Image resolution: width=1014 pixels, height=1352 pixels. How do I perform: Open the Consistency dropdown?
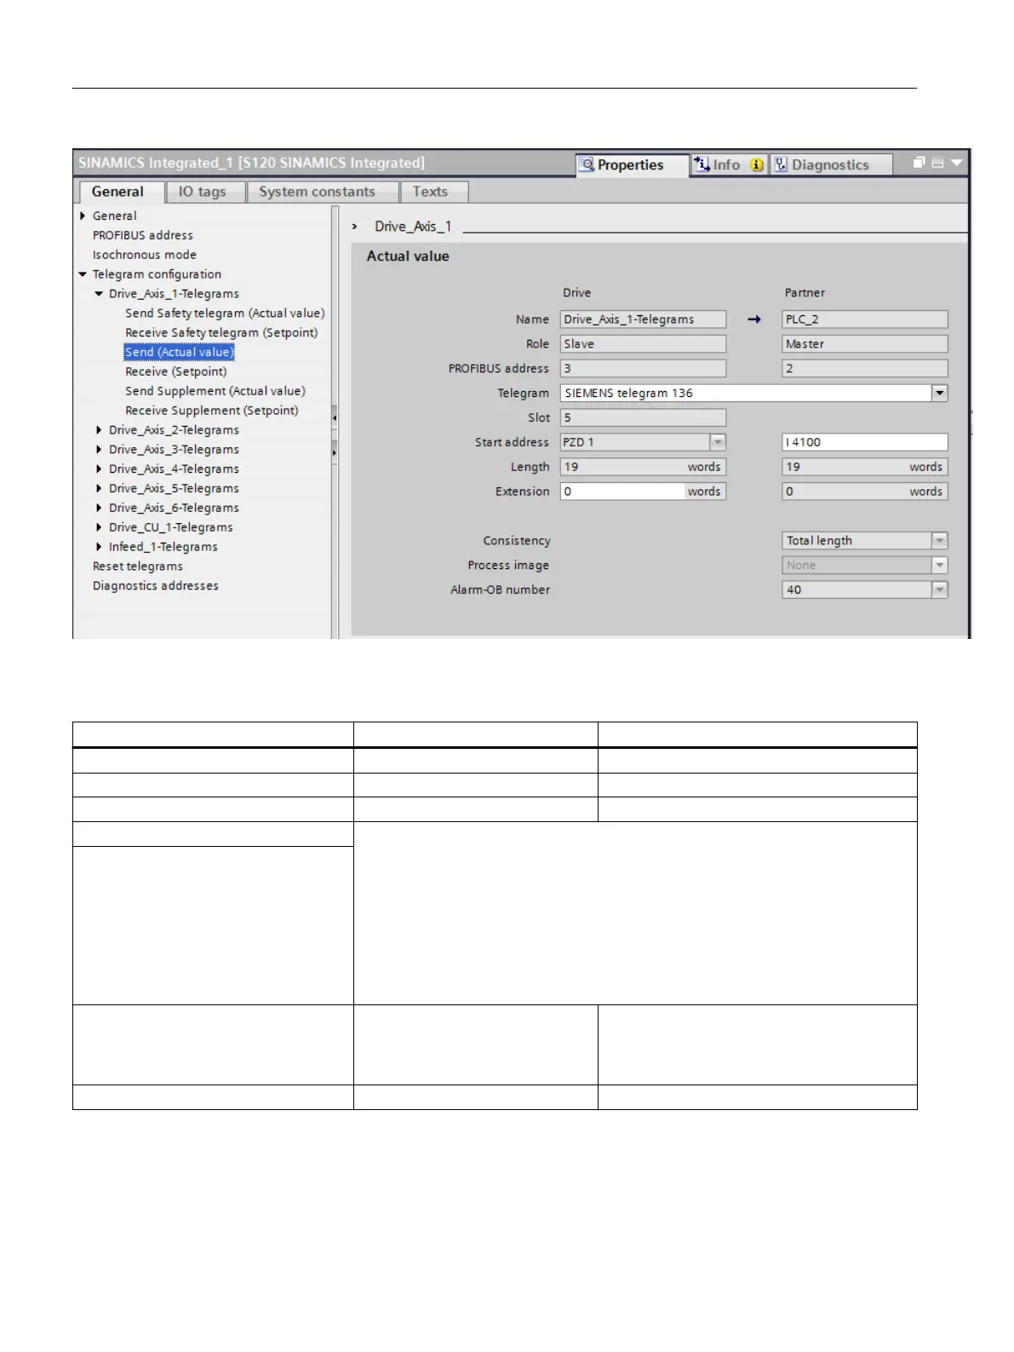(x=940, y=541)
